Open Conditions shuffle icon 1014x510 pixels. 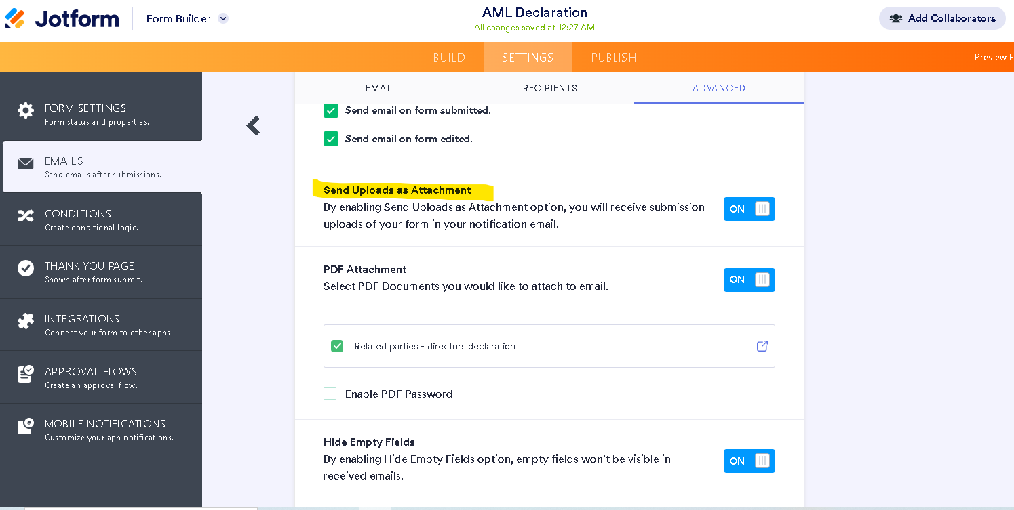tap(26, 216)
